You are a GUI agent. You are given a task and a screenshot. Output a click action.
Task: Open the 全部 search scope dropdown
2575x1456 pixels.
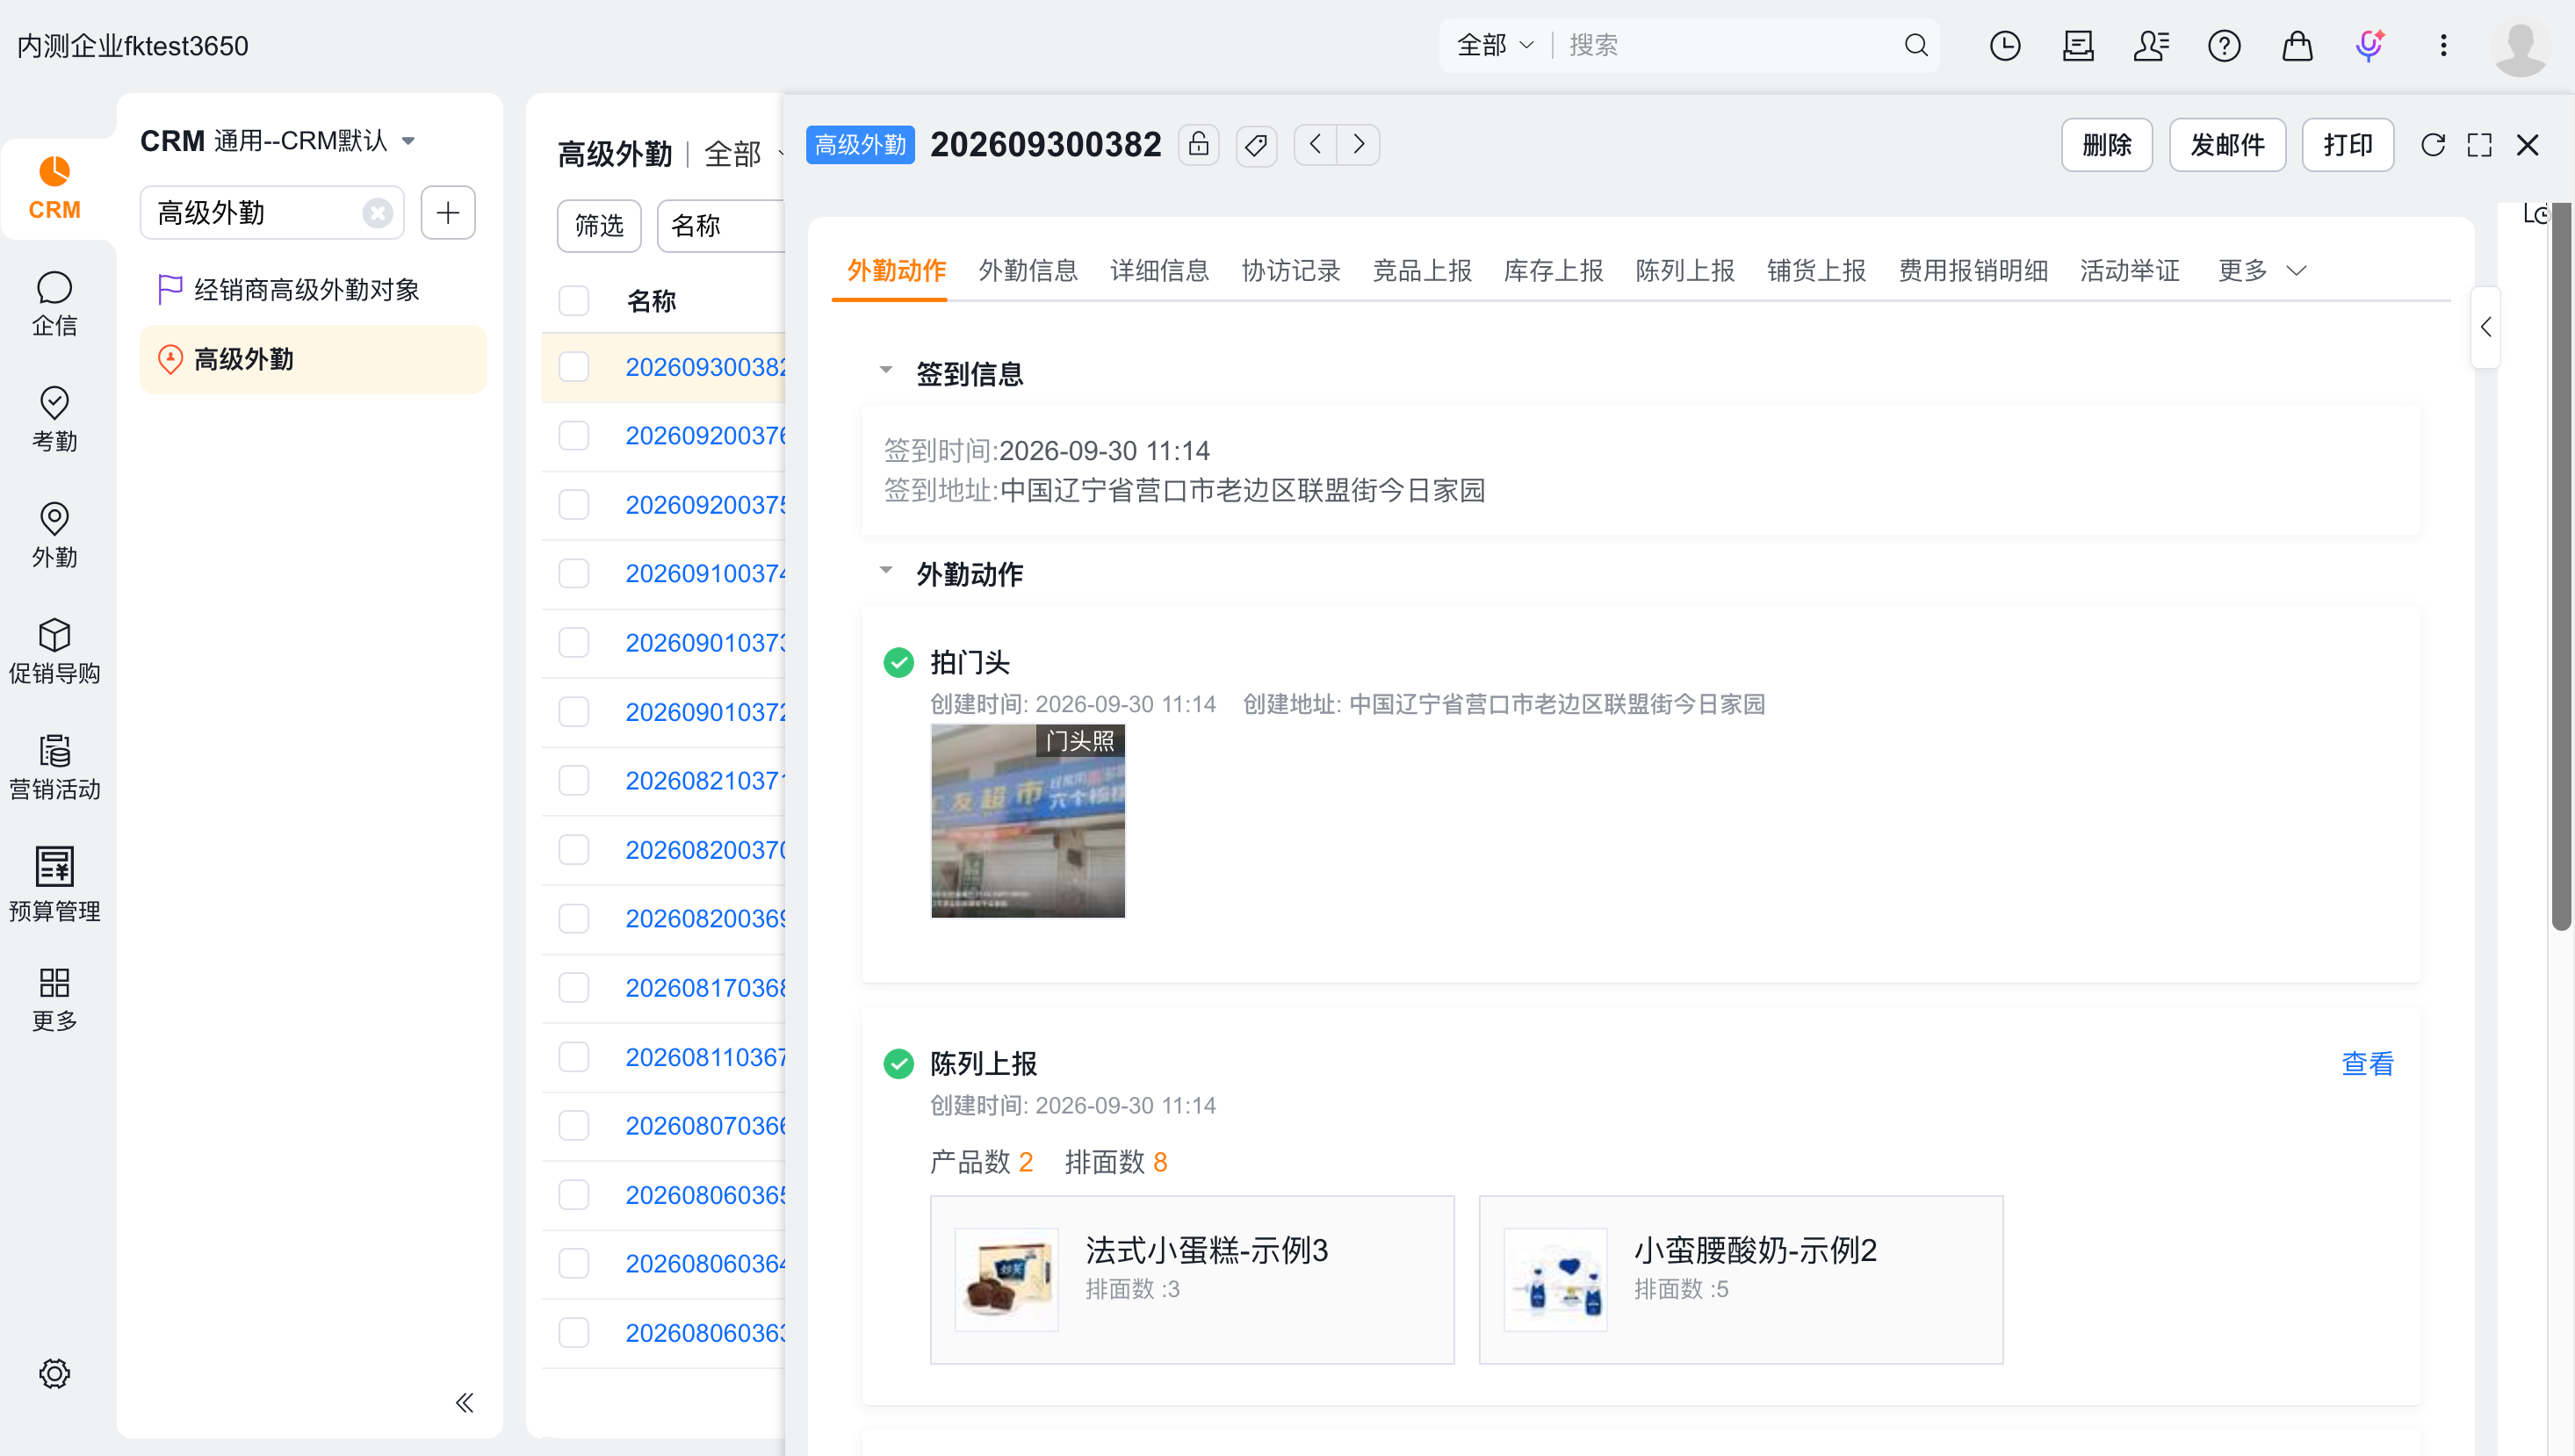[x=1495, y=45]
